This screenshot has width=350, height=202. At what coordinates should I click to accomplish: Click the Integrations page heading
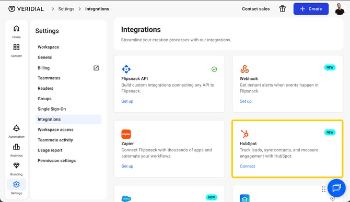click(x=141, y=29)
